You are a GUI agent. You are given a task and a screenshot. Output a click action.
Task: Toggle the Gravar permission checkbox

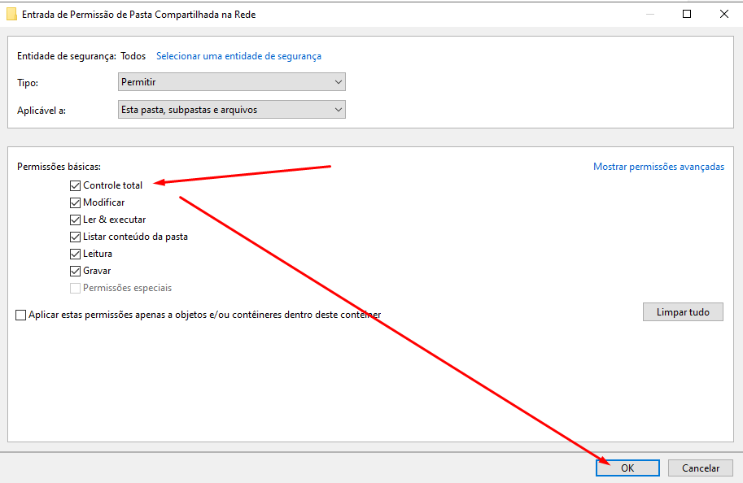click(x=75, y=271)
